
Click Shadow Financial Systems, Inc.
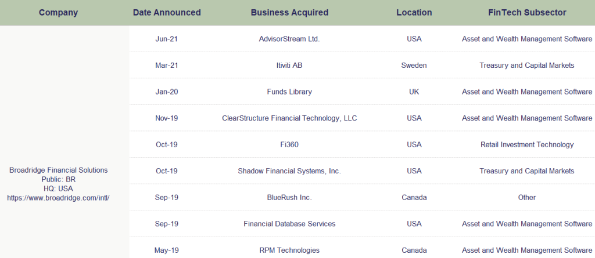[x=289, y=171]
